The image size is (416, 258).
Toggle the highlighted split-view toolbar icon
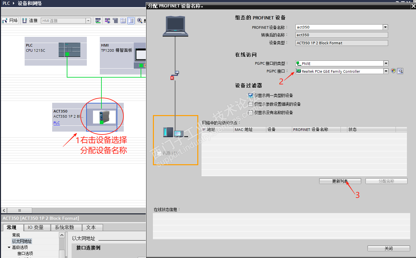131,21
